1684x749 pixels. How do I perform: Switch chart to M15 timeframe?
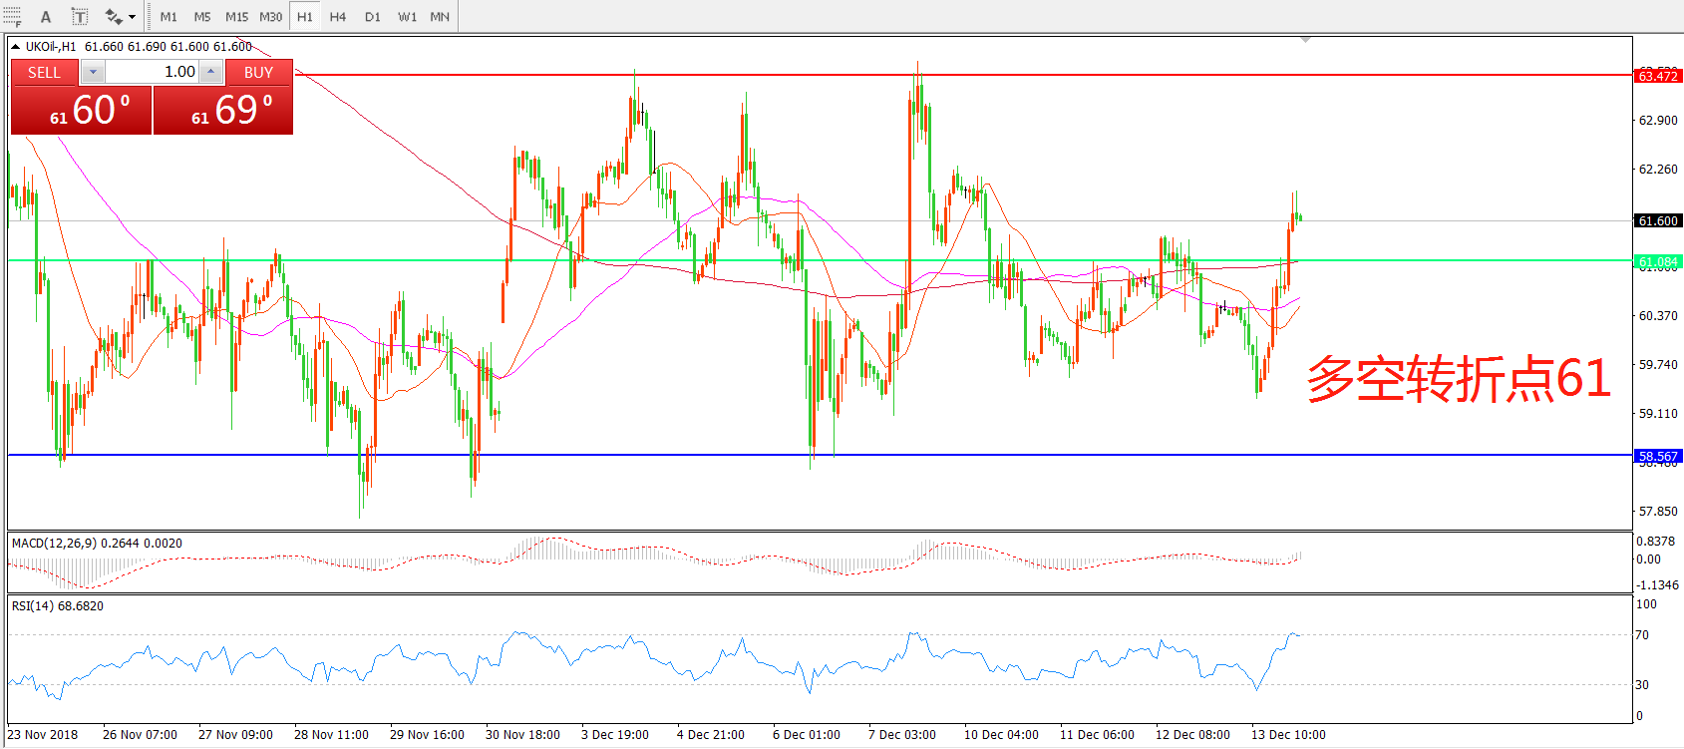click(x=236, y=17)
